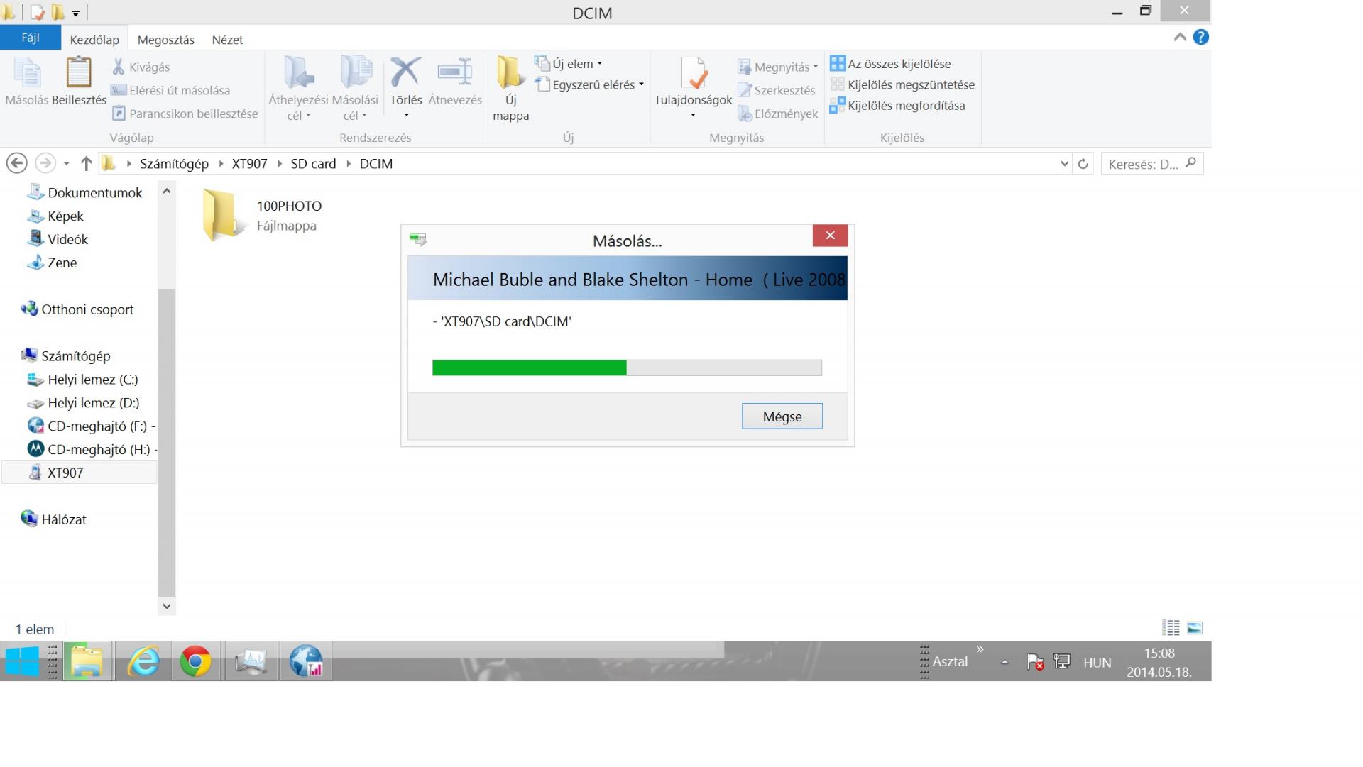
Task: Select XT907 device in navigation pane
Action: [79, 473]
